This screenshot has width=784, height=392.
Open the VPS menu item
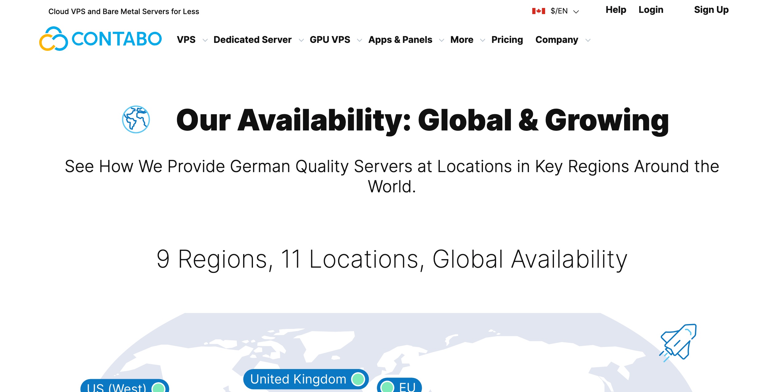tap(186, 40)
